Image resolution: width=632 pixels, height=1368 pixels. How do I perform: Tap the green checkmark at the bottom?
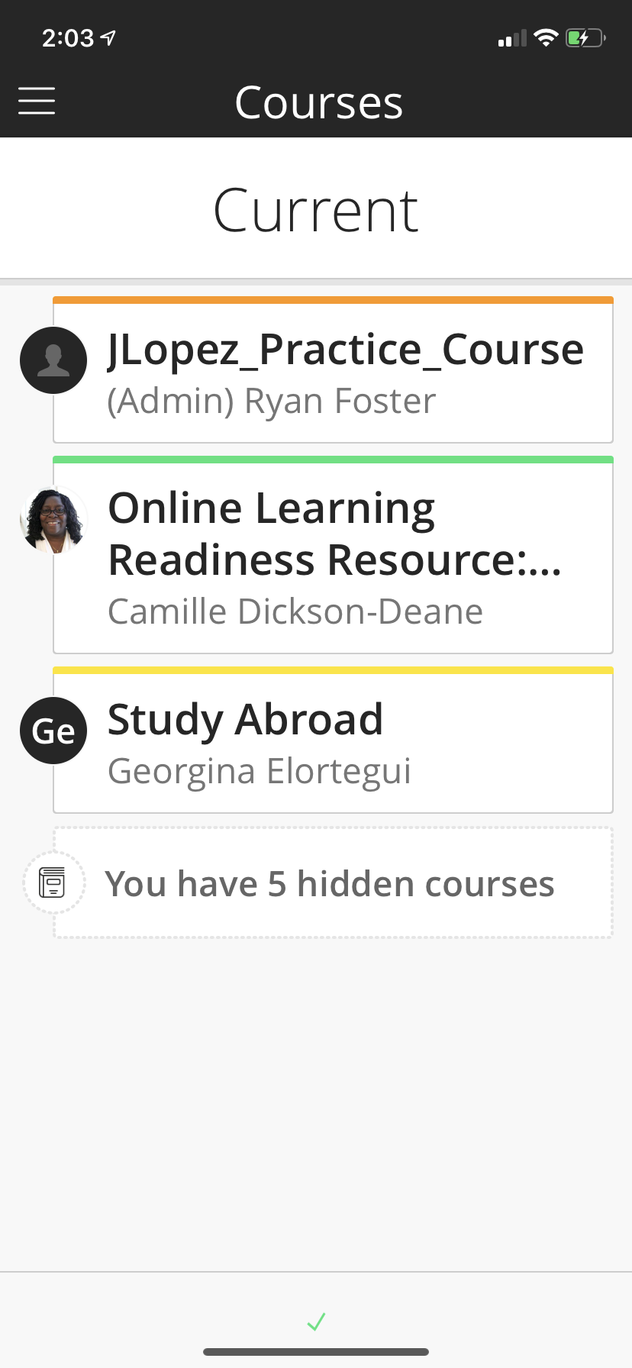point(316,1321)
